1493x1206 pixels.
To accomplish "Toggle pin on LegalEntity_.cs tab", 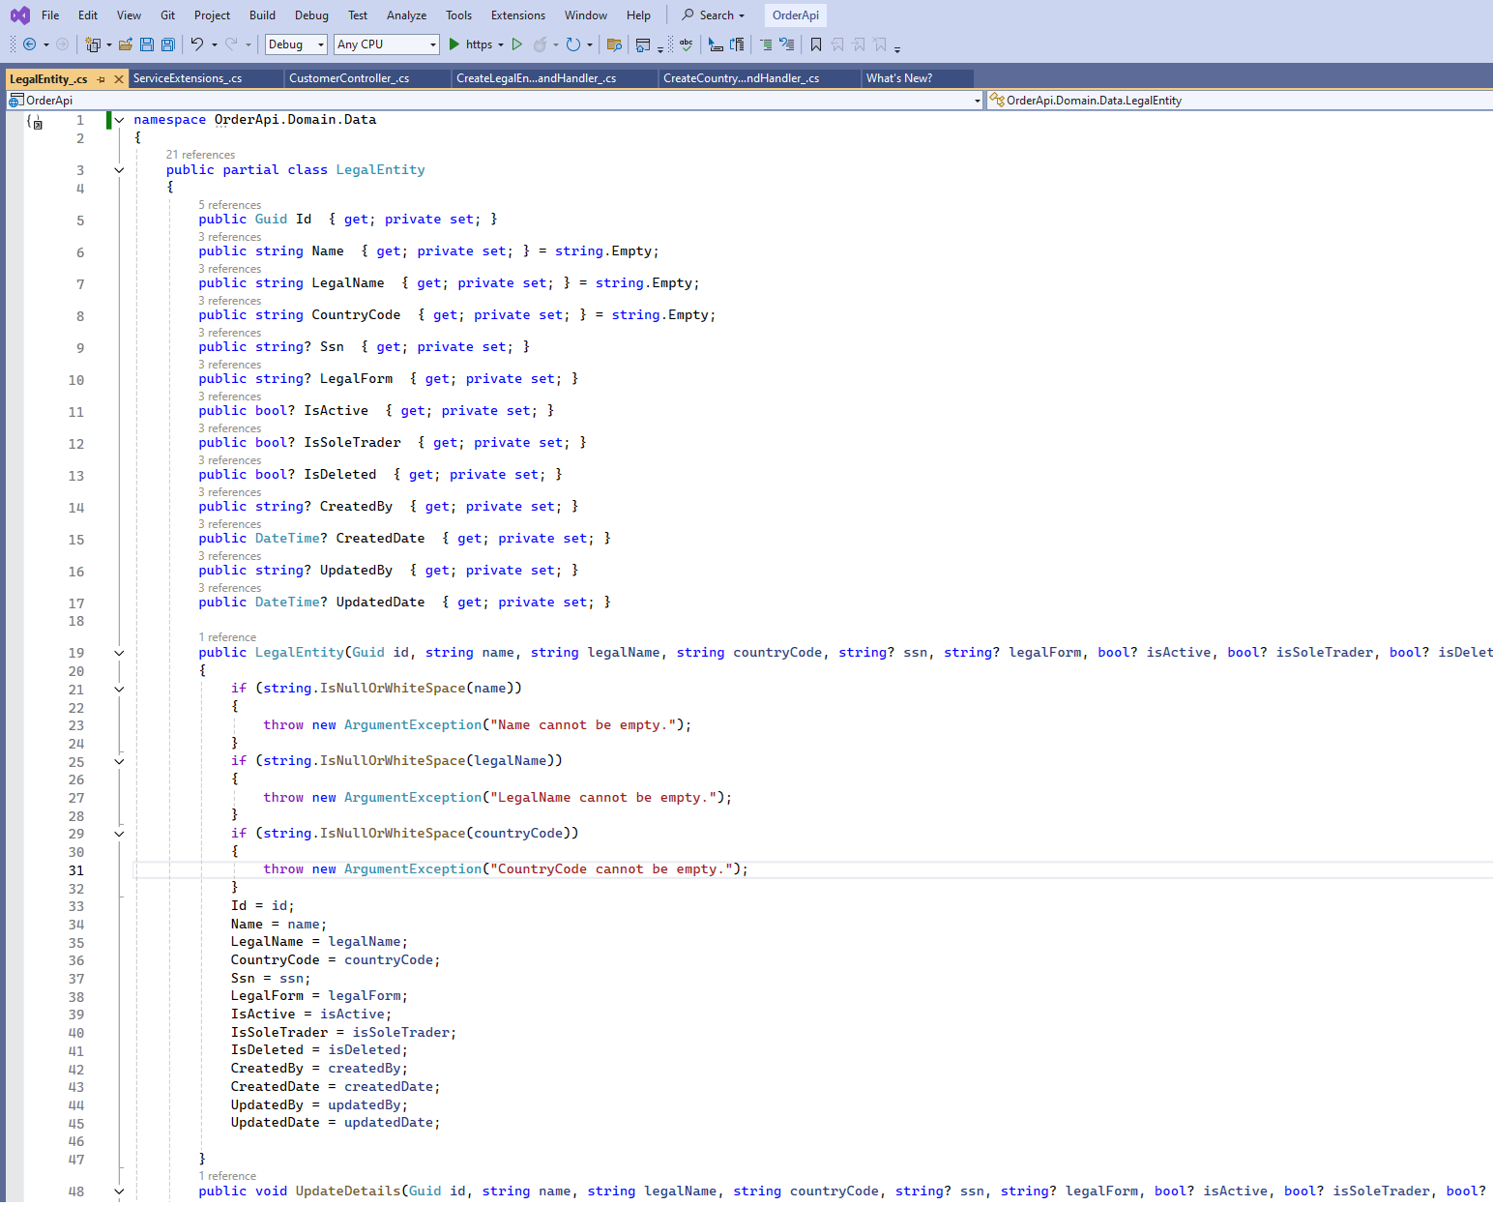I will (102, 79).
